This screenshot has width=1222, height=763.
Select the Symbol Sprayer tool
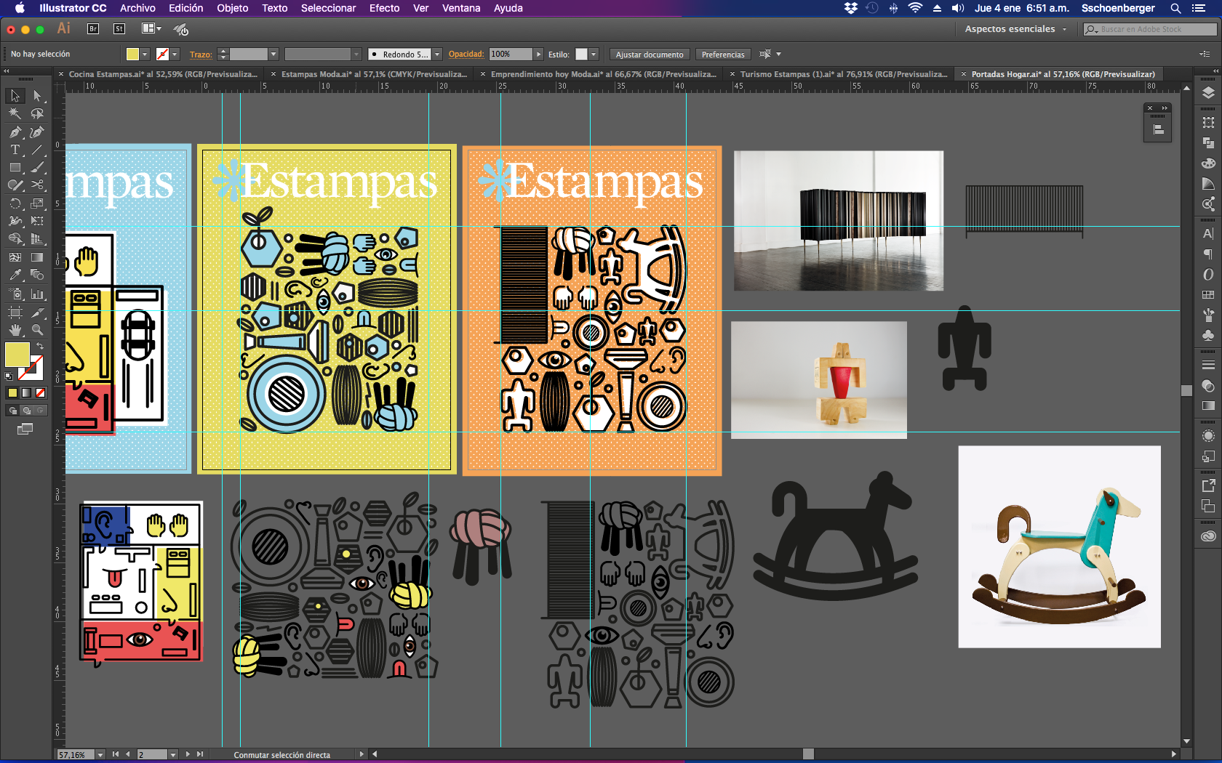pyautogui.click(x=15, y=294)
